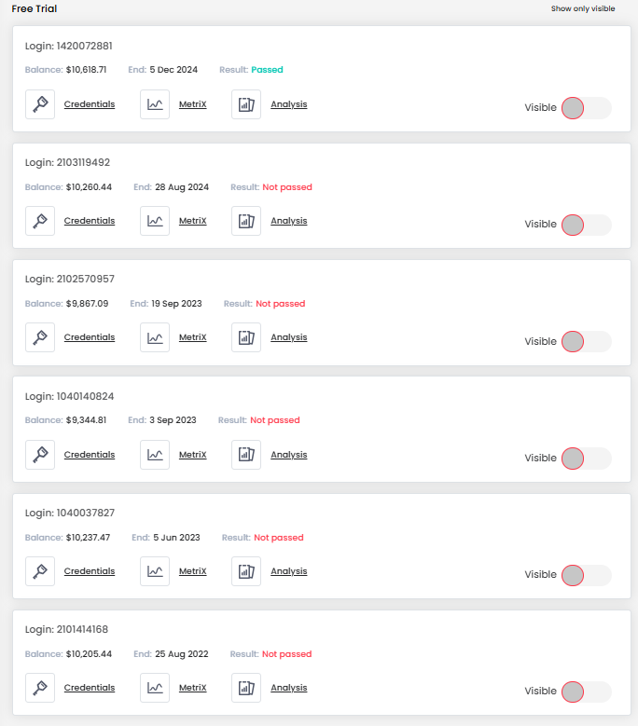Viewport: 638px width, 726px height.
Task: Open MetriX chart icon for login 2101414168
Action: pyautogui.click(x=155, y=688)
